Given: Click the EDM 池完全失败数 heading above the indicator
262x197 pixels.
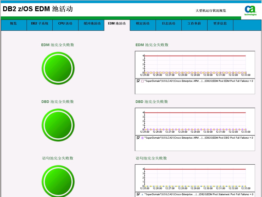Looking at the screenshot, I should 58,45.
